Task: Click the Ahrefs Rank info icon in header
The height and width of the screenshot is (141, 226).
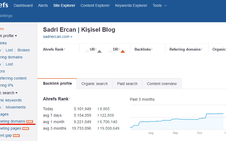Action: pos(64,49)
